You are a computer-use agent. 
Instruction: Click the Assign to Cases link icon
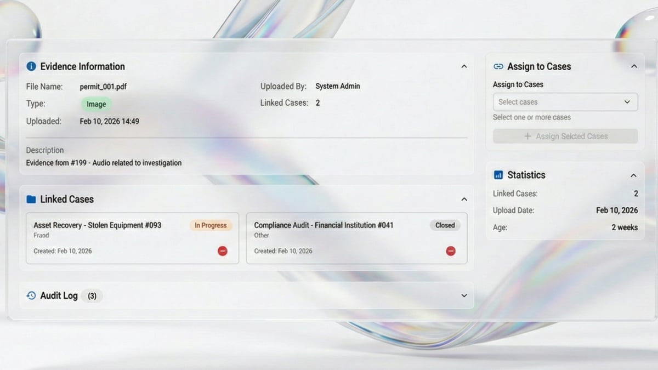(x=498, y=66)
